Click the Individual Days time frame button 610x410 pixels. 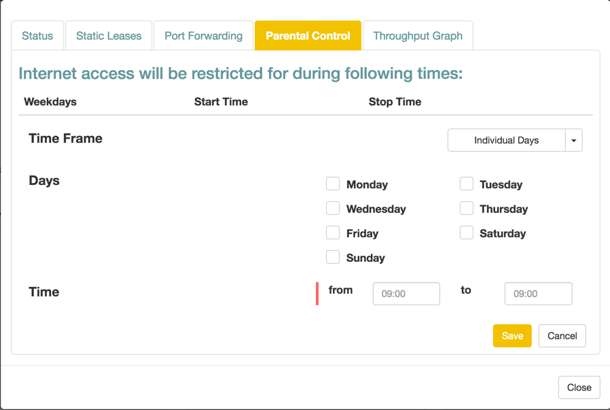tap(506, 140)
